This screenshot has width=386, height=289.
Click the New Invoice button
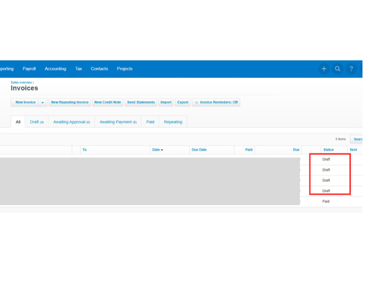tap(25, 102)
